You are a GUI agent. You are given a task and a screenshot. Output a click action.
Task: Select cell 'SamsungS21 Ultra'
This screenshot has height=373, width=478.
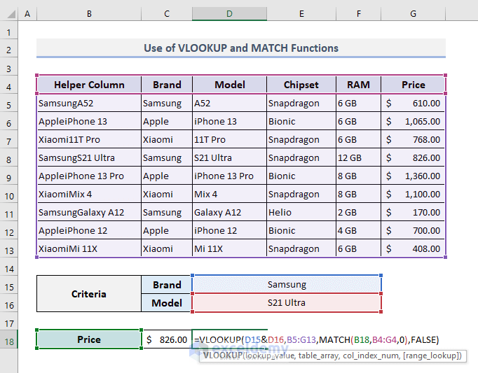pos(89,157)
